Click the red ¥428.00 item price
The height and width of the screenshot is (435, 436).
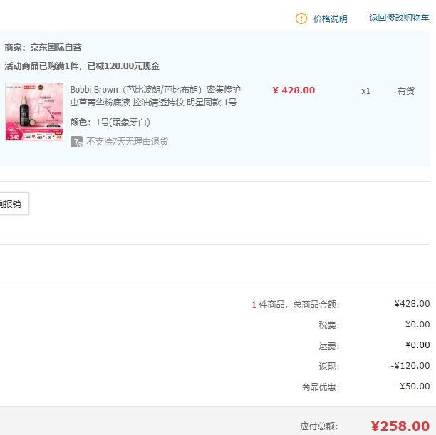(x=293, y=90)
